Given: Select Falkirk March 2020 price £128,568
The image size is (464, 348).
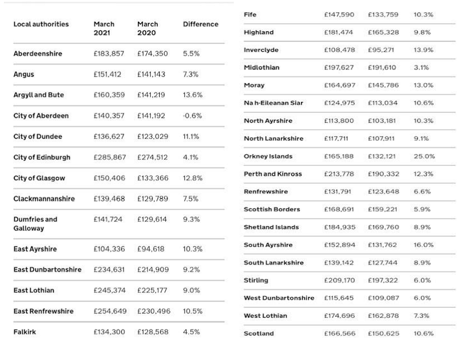Looking at the screenshot, I should tap(153, 332).
